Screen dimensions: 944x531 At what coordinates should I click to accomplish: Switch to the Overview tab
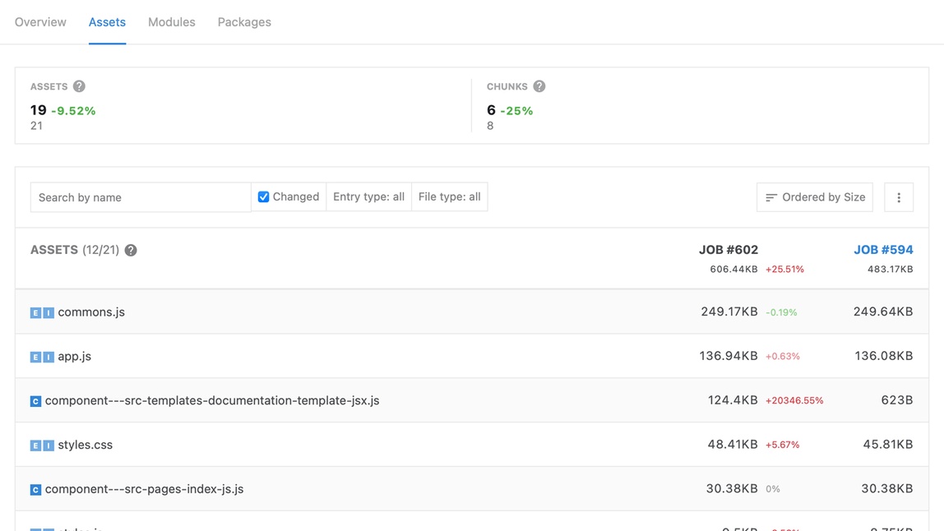(39, 22)
